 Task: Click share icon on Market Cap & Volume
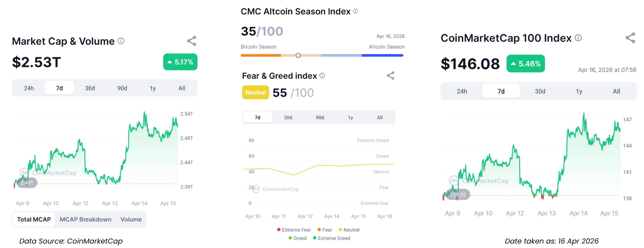tap(191, 41)
